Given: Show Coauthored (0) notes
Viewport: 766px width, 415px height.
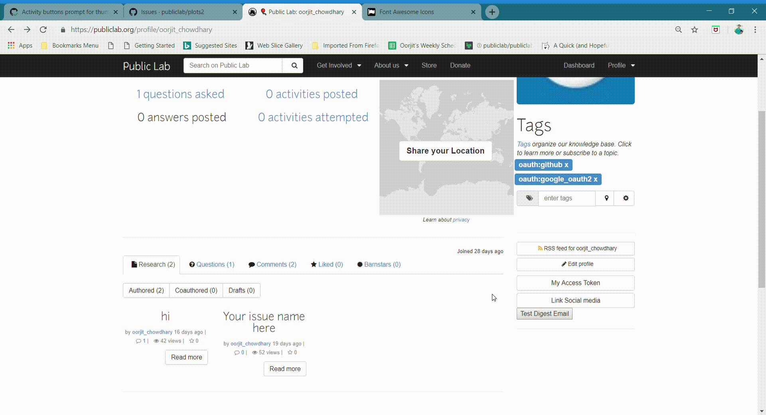Looking at the screenshot, I should (196, 290).
